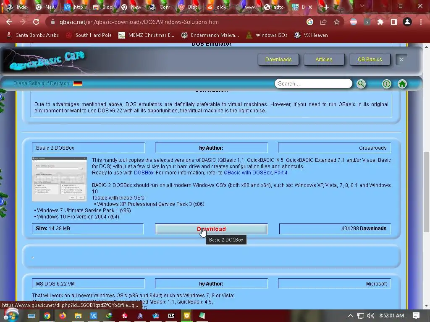430x322 pixels.
Task: Open the DOSBox hyperlink
Action: pyautogui.click(x=144, y=172)
